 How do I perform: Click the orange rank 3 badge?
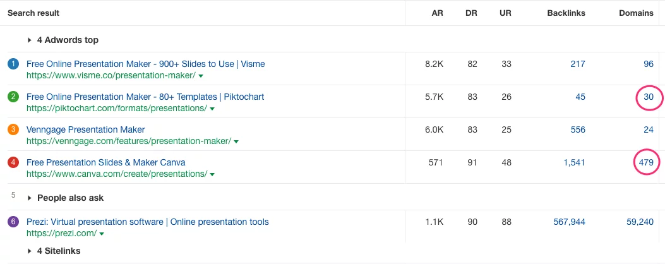point(13,129)
